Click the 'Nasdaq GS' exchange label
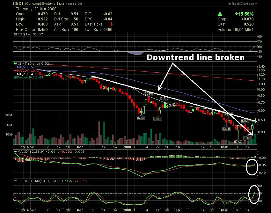The width and height of the screenshot is (271, 213). click(74, 4)
